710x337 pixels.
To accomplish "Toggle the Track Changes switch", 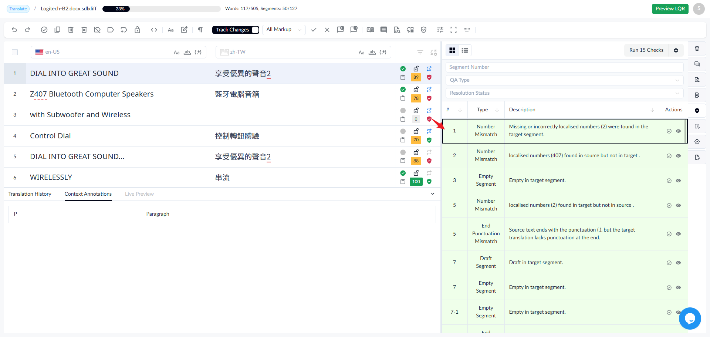I will pyautogui.click(x=255, y=30).
